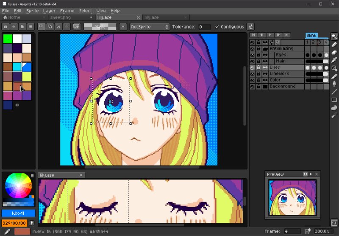Select the Pencil tool in right toolbar
The image size is (339, 236).
334,45
